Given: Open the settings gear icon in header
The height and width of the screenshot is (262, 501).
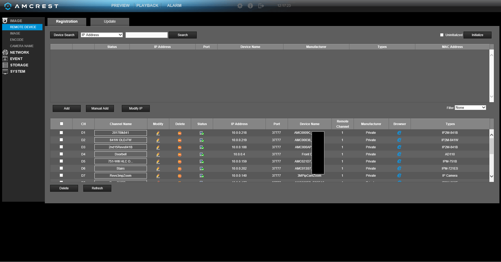Looking at the screenshot, I should coord(240,6).
